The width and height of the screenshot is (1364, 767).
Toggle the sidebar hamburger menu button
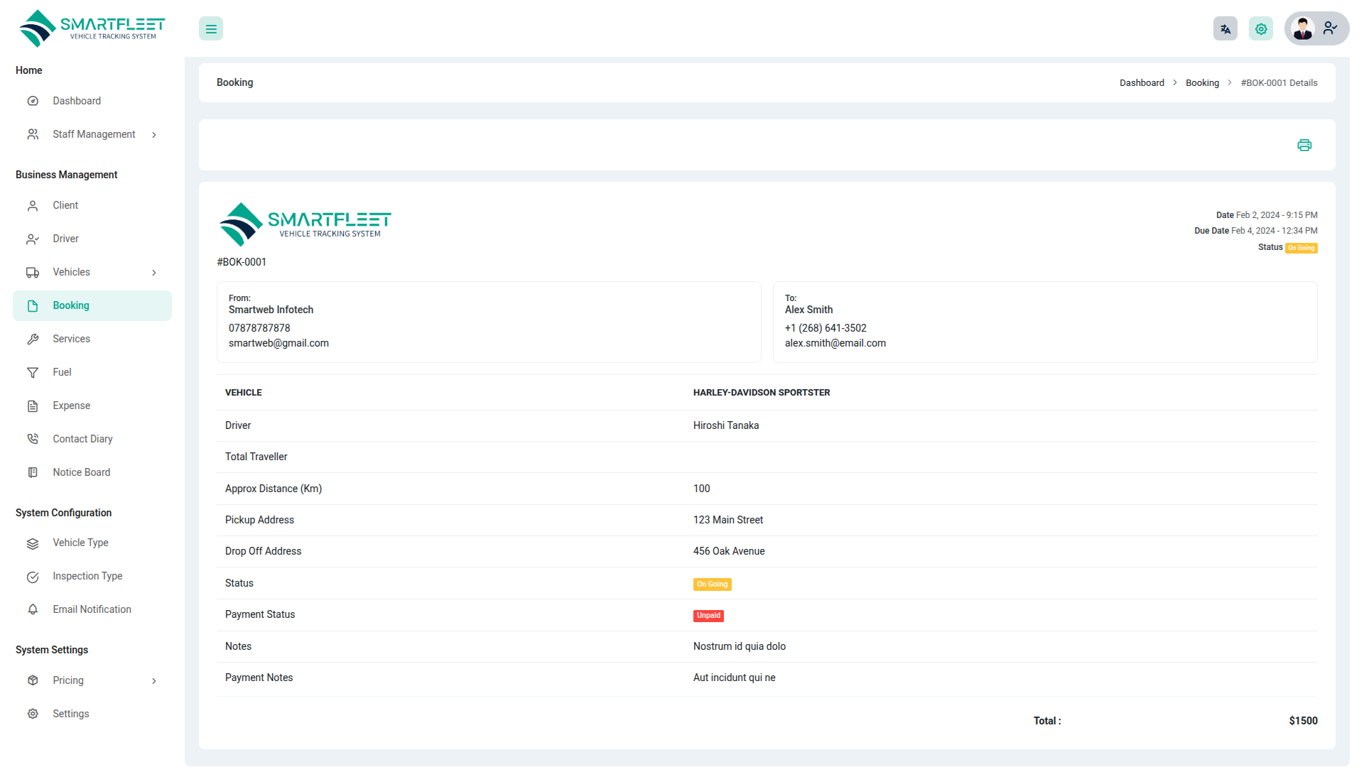point(211,29)
